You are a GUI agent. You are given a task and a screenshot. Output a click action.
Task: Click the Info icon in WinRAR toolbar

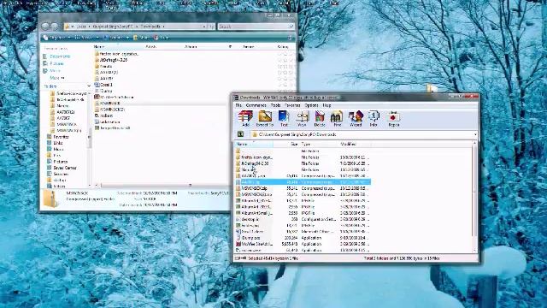tap(373, 119)
